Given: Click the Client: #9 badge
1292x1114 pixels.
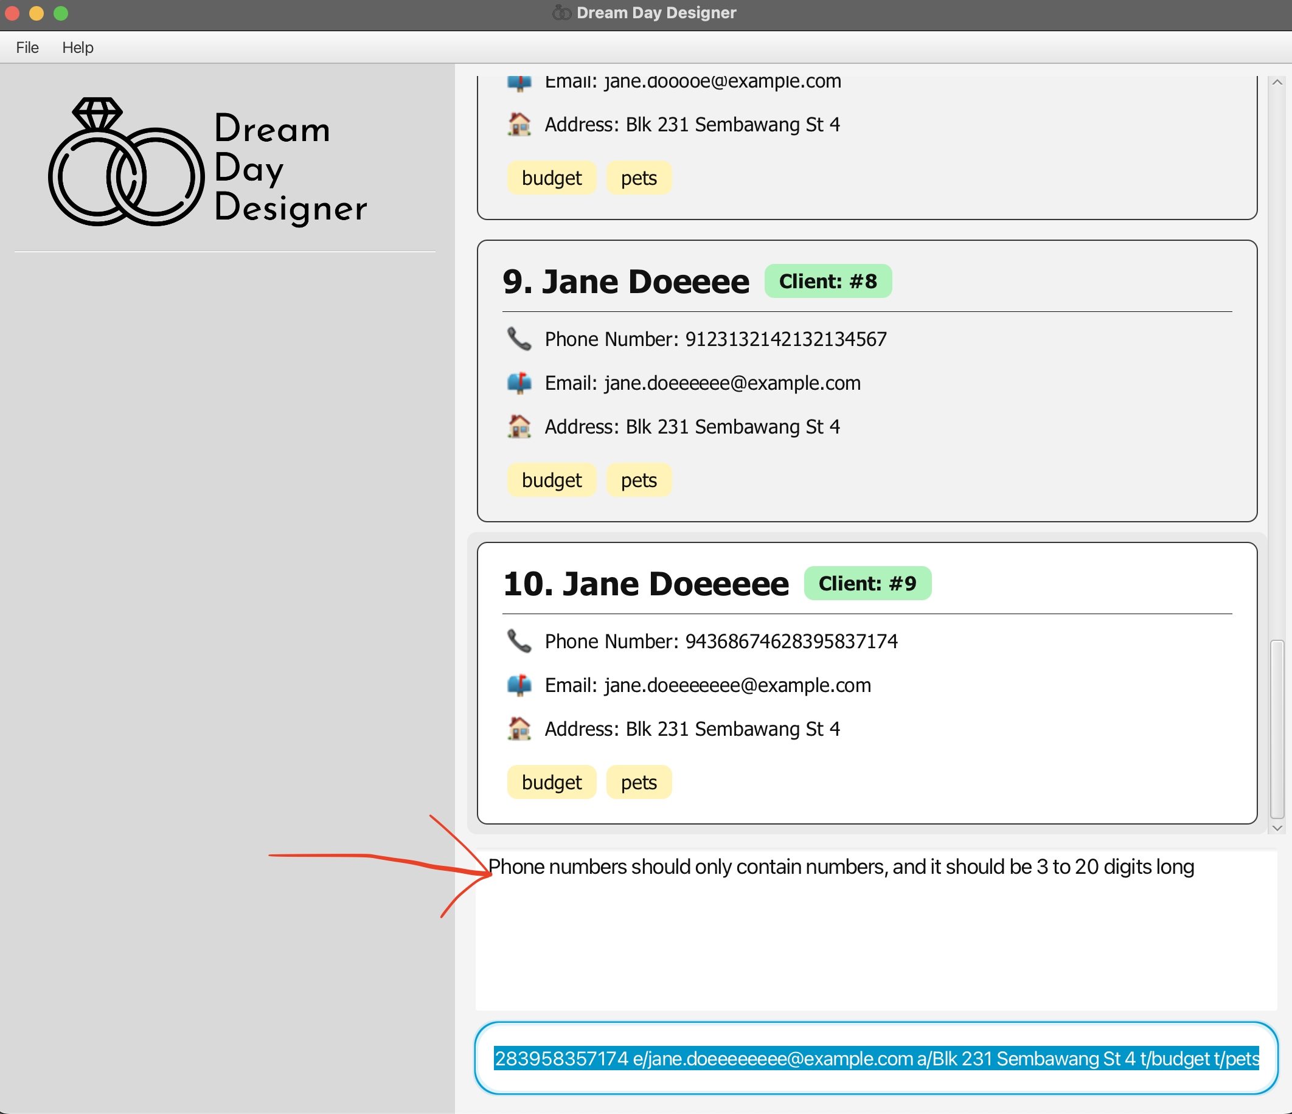Looking at the screenshot, I should [x=867, y=584].
